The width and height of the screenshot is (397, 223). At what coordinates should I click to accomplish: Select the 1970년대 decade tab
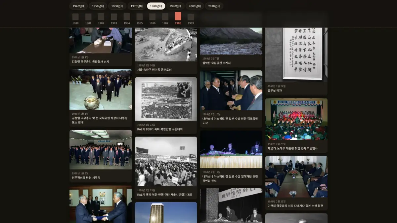pyautogui.click(x=137, y=6)
